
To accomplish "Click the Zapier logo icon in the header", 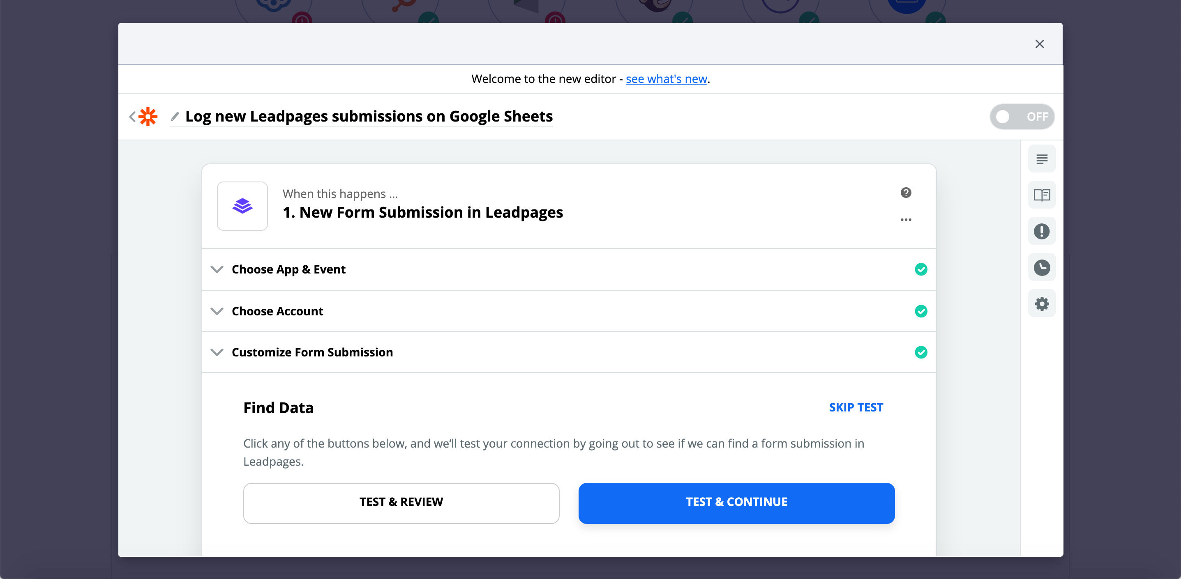I will tap(148, 116).
